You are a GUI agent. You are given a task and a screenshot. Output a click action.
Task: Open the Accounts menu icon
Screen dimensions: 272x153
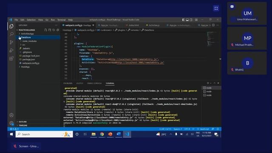coord(11,115)
